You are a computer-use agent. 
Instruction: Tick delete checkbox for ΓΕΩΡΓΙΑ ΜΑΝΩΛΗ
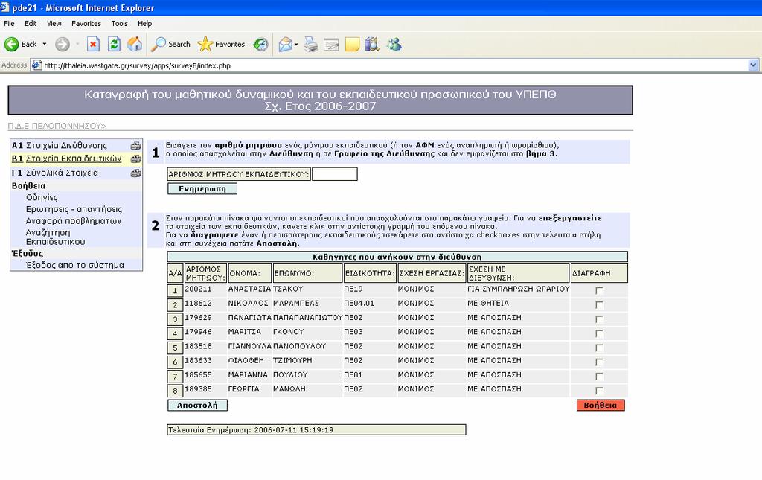(x=599, y=391)
